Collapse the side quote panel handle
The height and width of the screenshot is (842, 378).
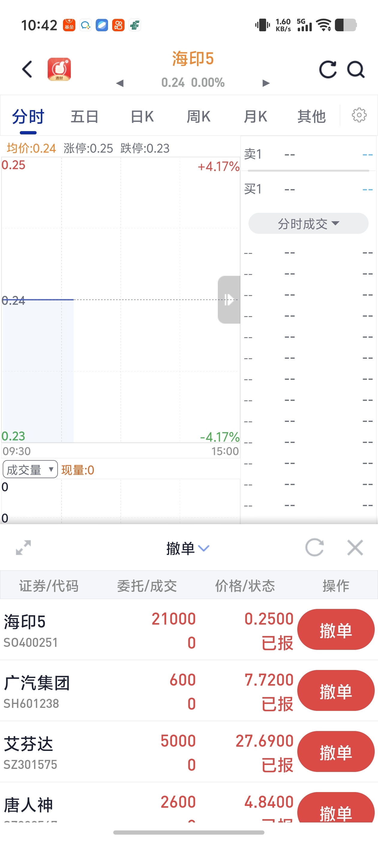pos(229,300)
